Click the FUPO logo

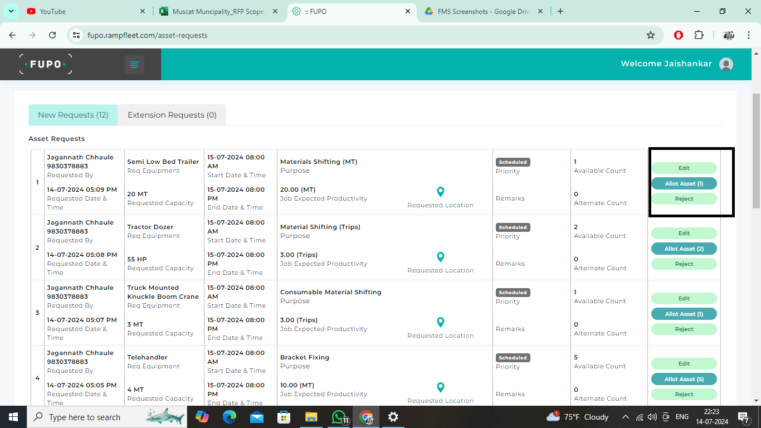pyautogui.click(x=46, y=64)
